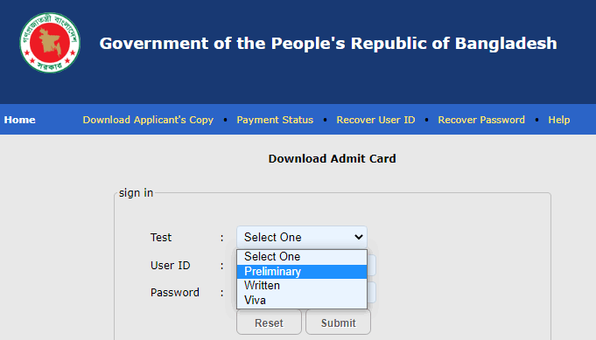This screenshot has height=340, width=596.
Task: Open Recover User ID link
Action: point(375,120)
